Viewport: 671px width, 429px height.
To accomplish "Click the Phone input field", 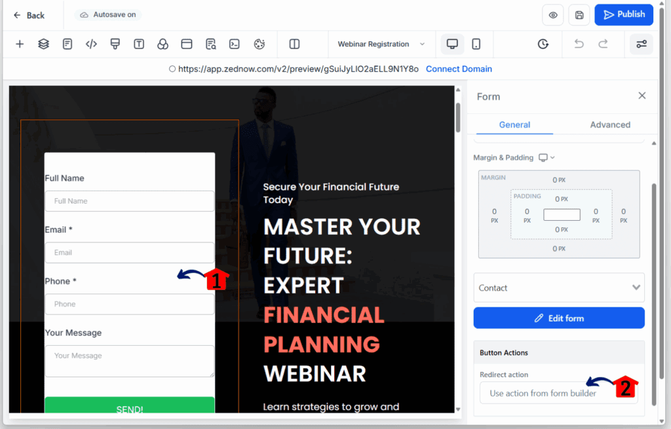I will pos(130,304).
